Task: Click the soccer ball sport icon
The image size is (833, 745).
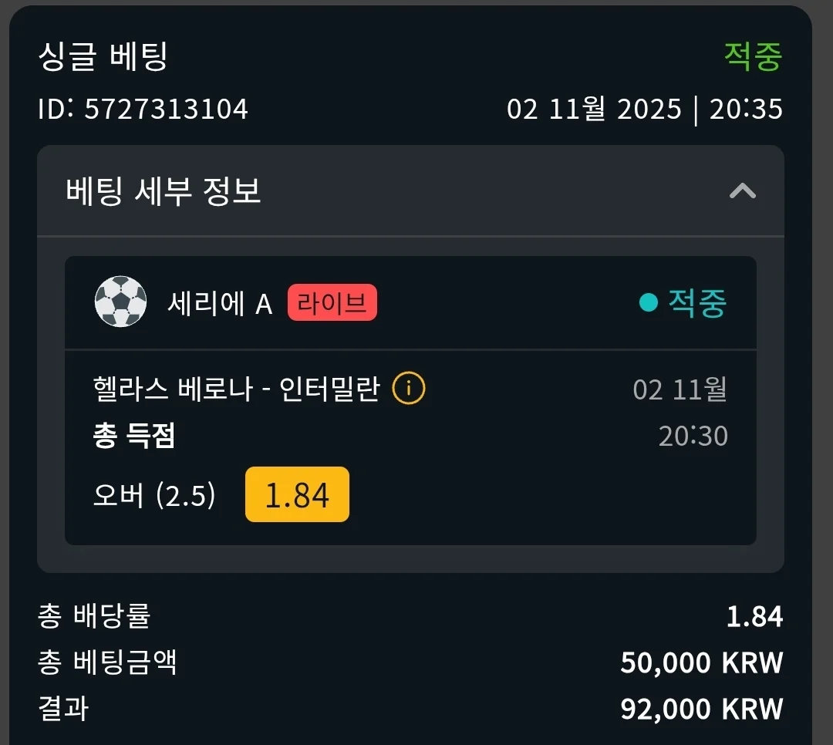Action: [x=120, y=302]
